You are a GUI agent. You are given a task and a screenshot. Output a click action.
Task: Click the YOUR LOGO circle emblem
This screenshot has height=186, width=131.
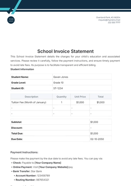pos(11,20)
